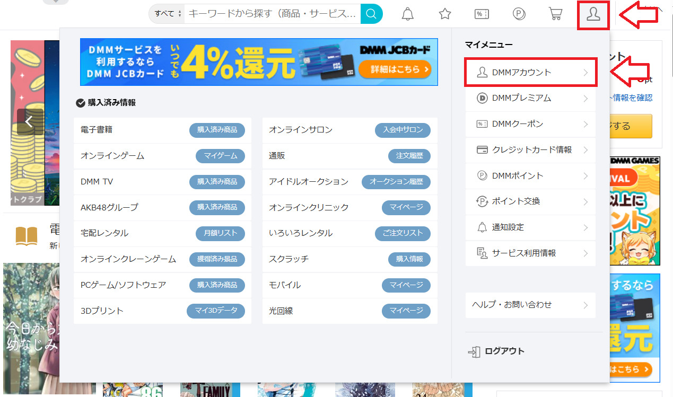This screenshot has height=397, width=673.
Task: Select DMMポイント menu entry
Action: [x=530, y=176]
